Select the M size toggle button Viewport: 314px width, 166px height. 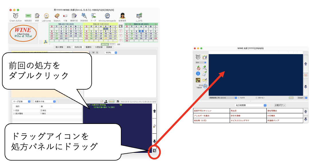click(93, 52)
